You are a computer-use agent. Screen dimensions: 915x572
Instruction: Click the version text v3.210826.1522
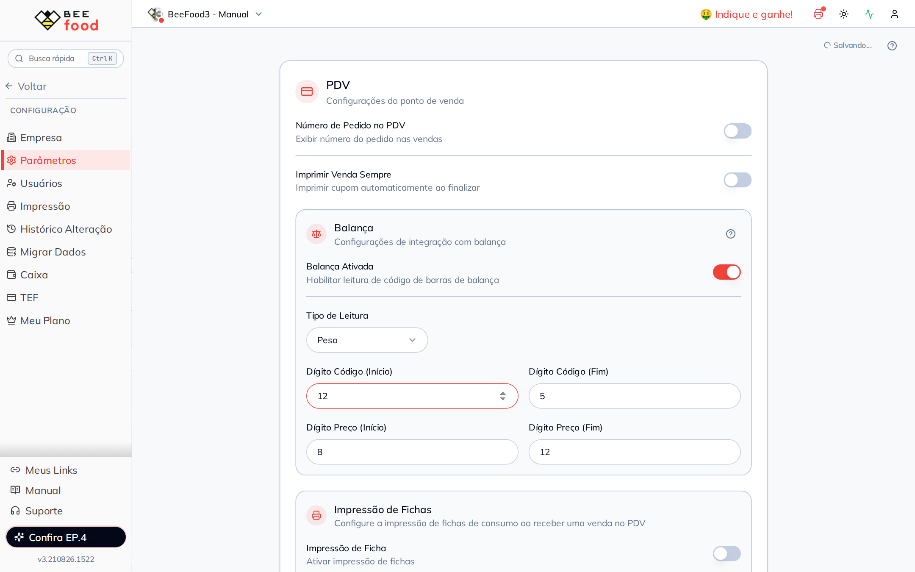point(66,559)
